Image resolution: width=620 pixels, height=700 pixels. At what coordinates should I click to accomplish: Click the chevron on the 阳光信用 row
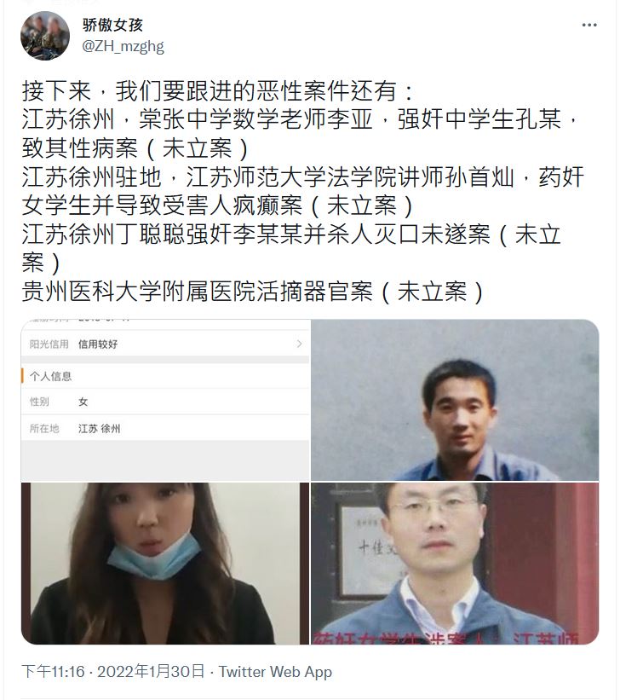299,344
